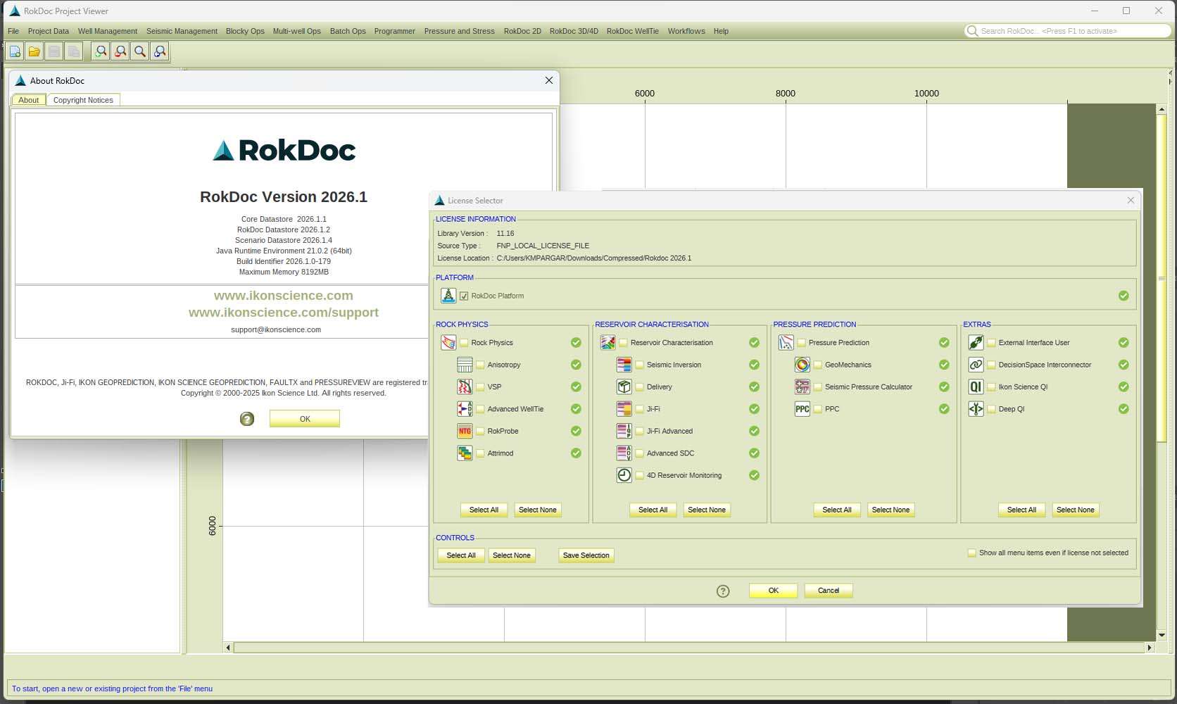
Task: Open a project using the folder icon
Action: pos(34,51)
